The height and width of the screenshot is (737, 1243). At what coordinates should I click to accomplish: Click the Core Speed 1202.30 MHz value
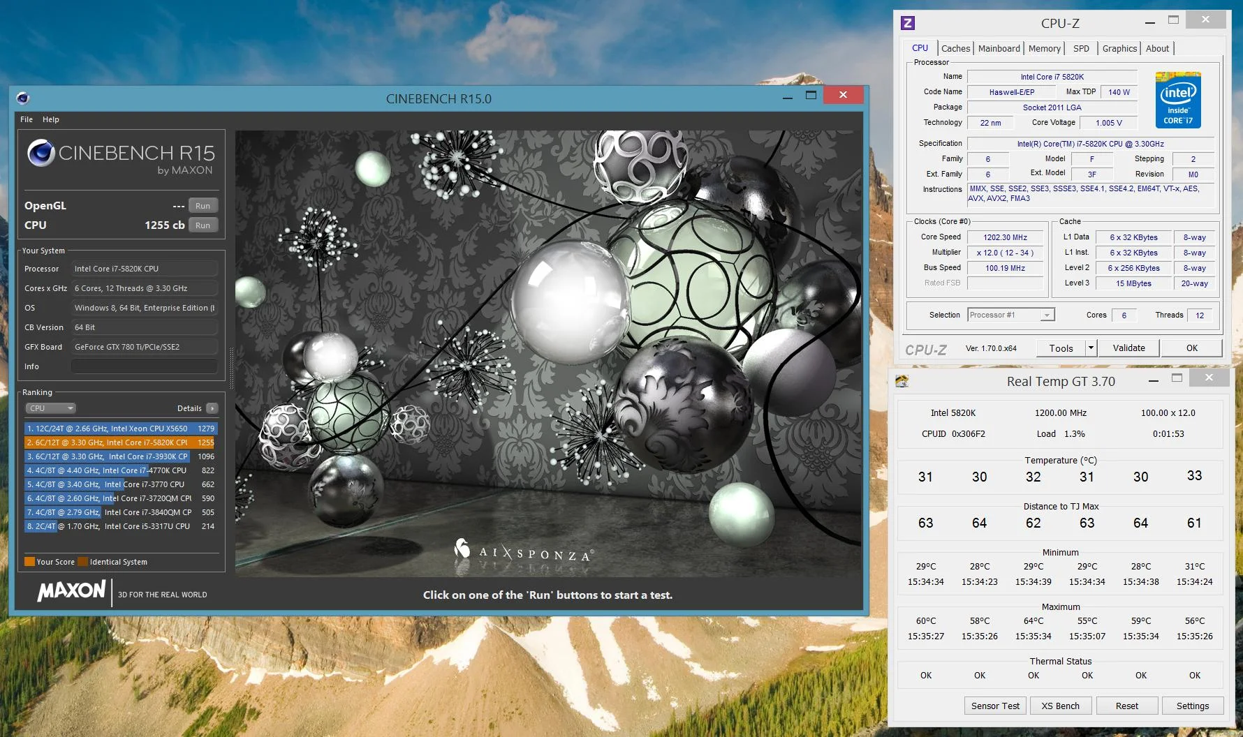tap(1005, 237)
